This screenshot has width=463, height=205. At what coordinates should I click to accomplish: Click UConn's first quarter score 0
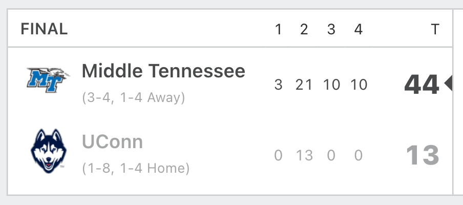(278, 155)
